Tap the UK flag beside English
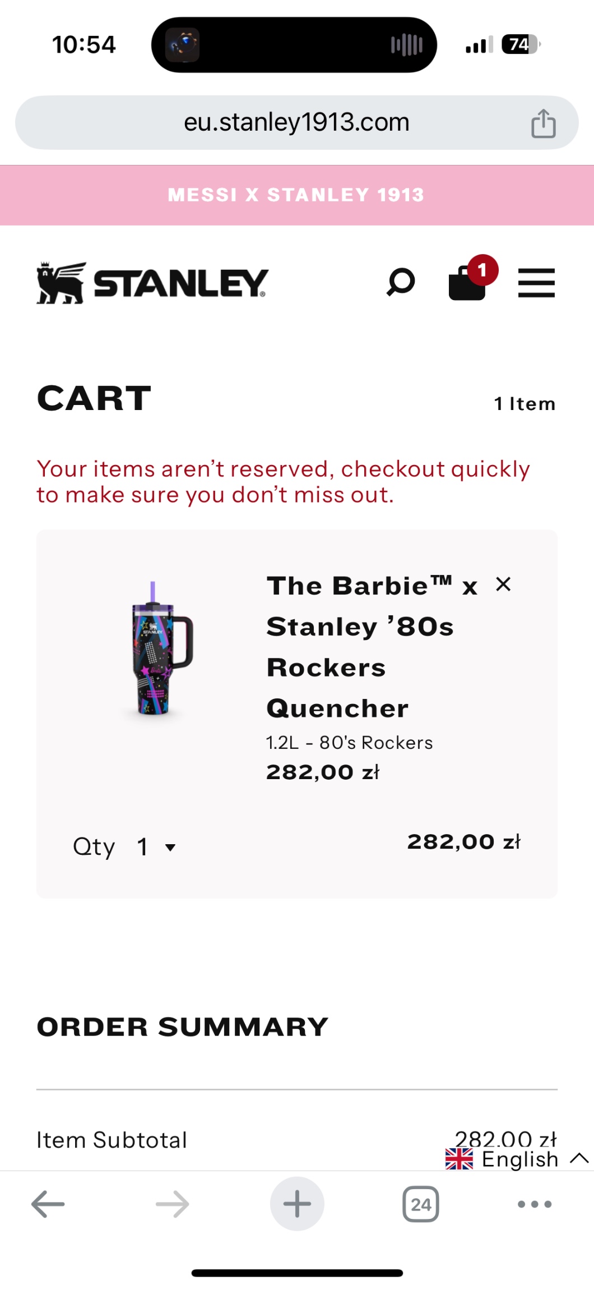 (459, 1159)
